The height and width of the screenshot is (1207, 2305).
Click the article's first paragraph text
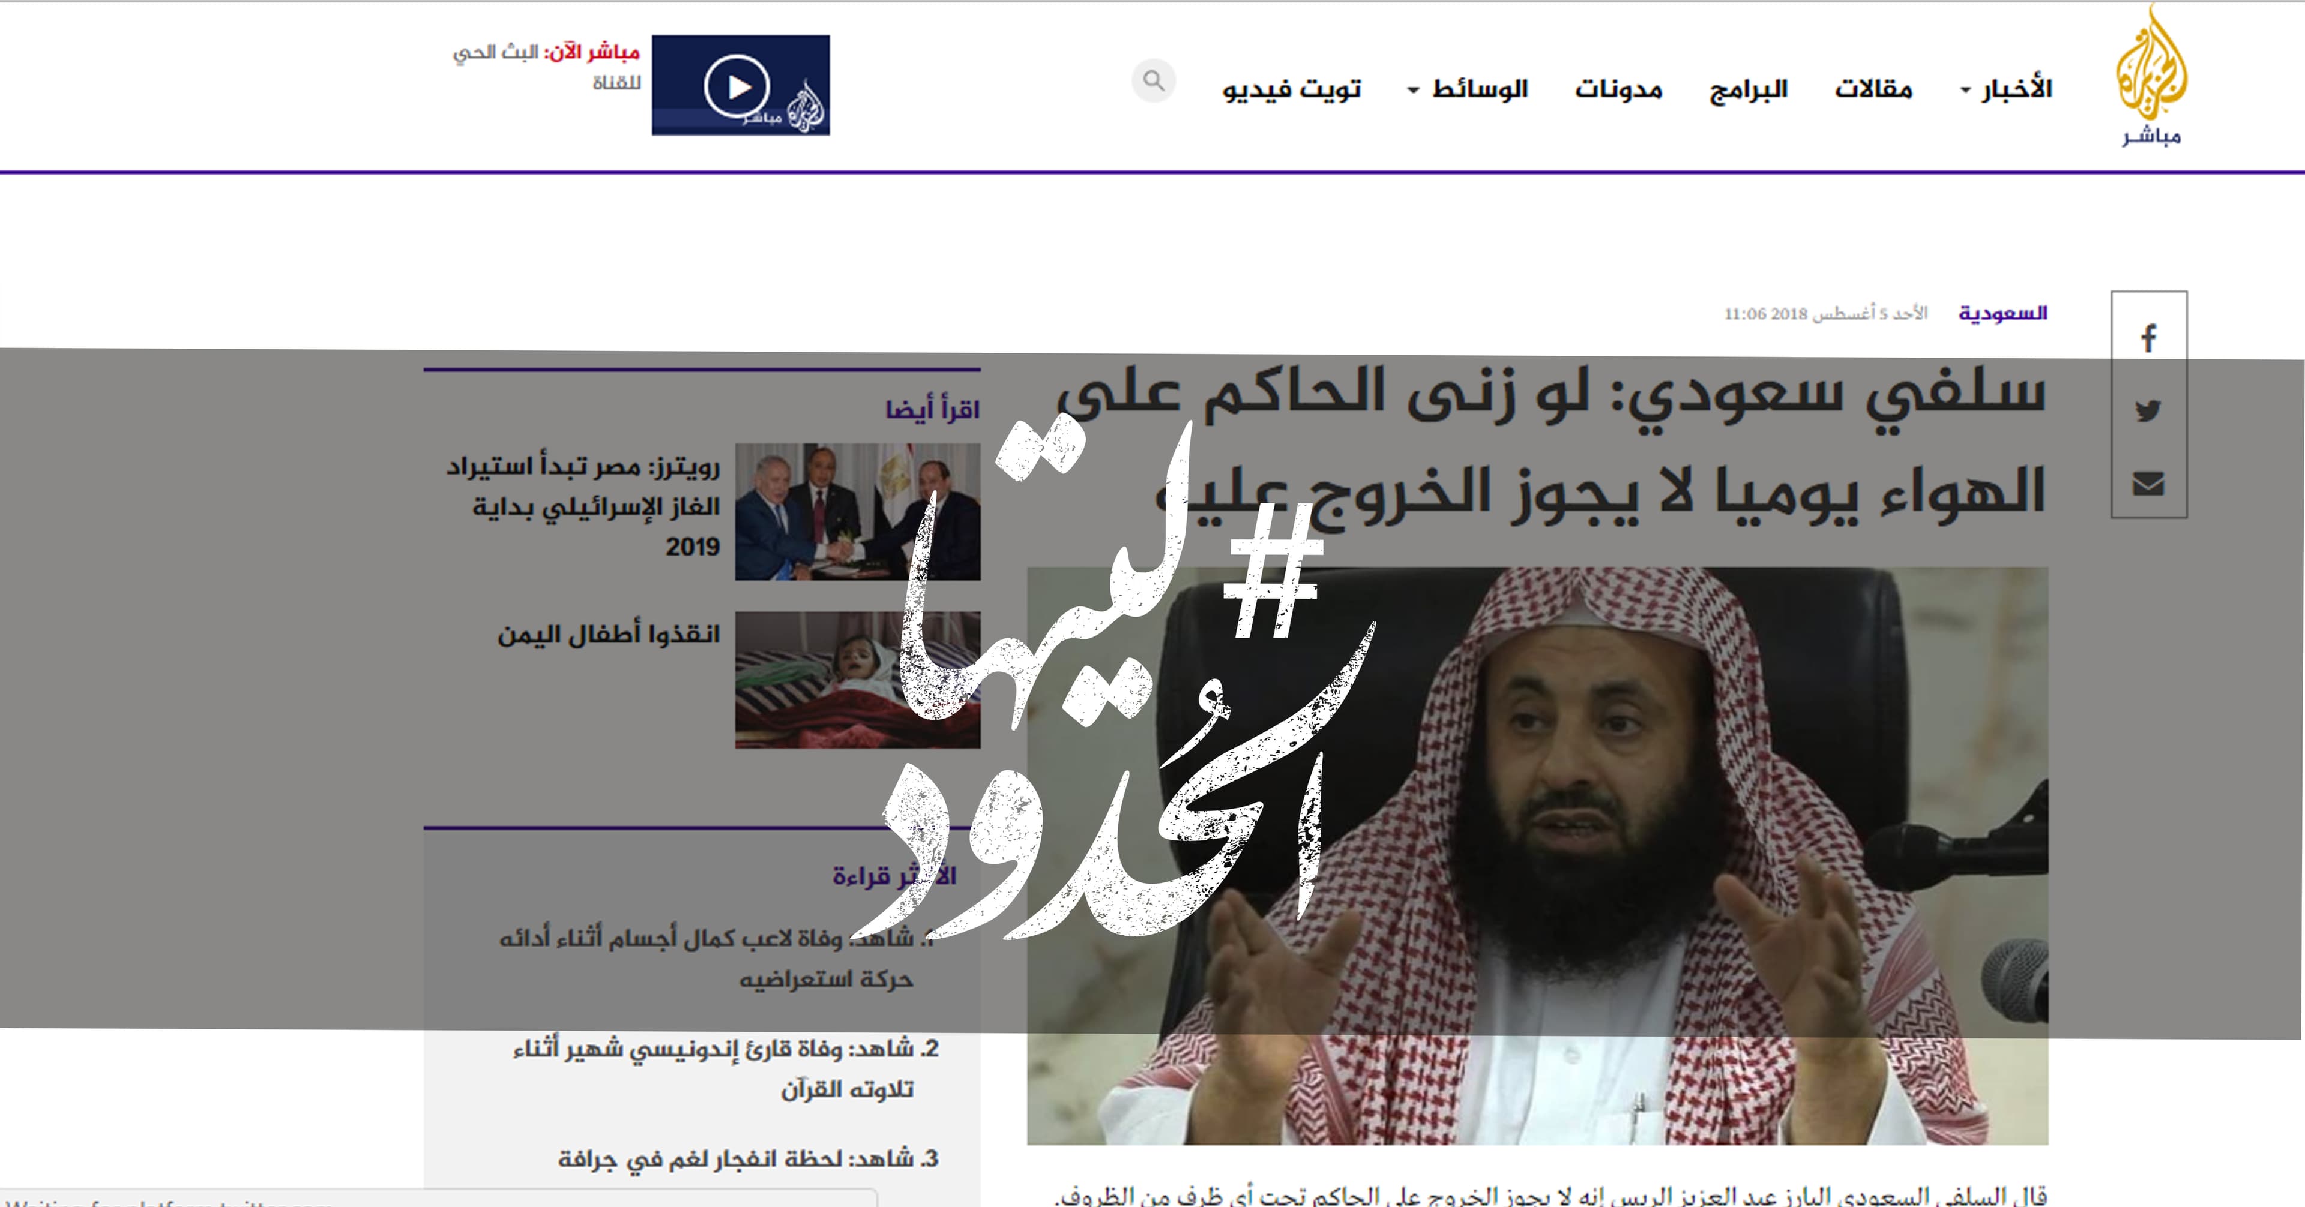[x=1550, y=1196]
